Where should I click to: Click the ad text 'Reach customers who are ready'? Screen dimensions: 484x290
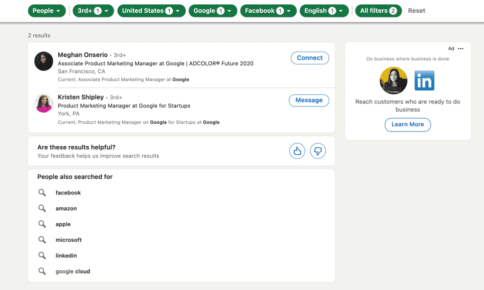[407, 105]
